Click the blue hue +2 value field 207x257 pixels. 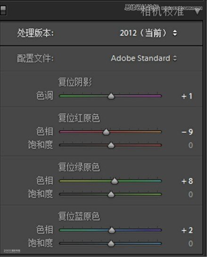(x=187, y=230)
